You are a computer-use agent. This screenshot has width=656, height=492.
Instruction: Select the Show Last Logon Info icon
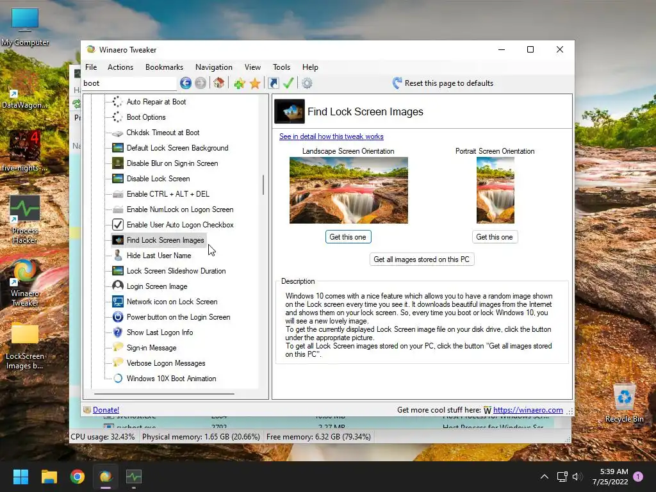[118, 332]
